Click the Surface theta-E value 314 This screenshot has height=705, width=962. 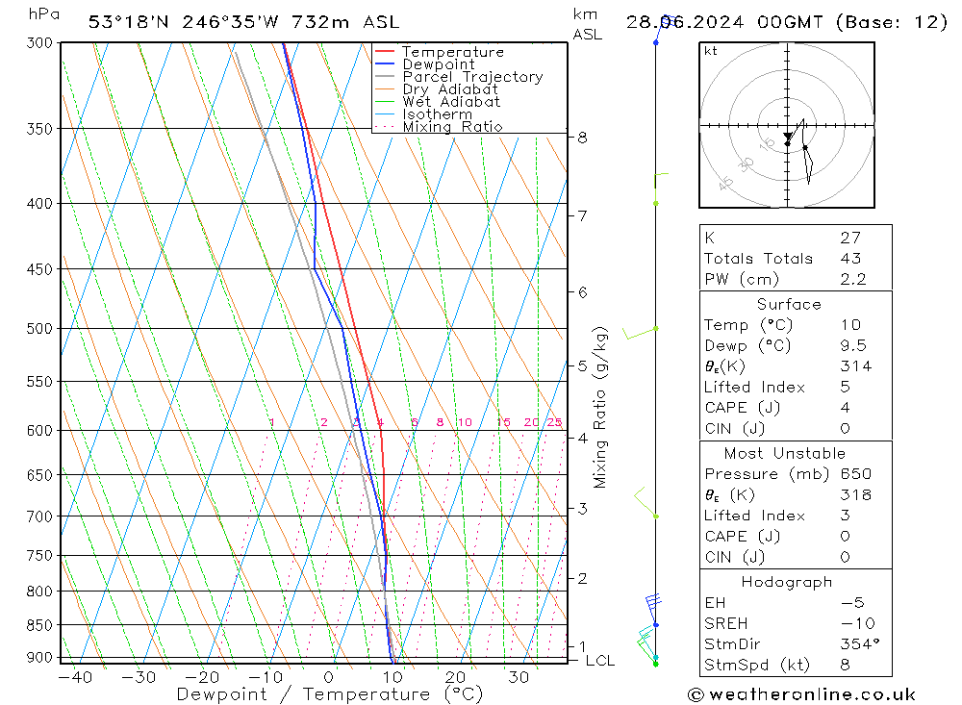pos(856,366)
